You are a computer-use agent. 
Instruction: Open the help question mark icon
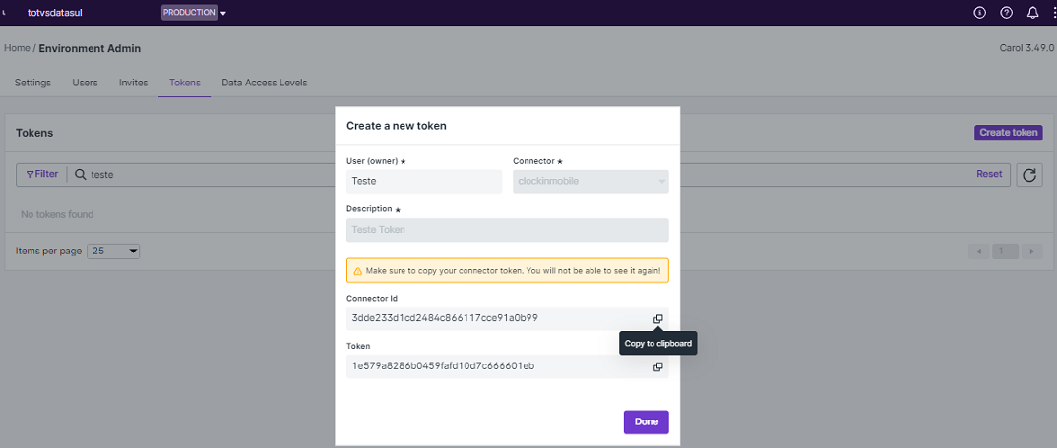[x=1007, y=13]
